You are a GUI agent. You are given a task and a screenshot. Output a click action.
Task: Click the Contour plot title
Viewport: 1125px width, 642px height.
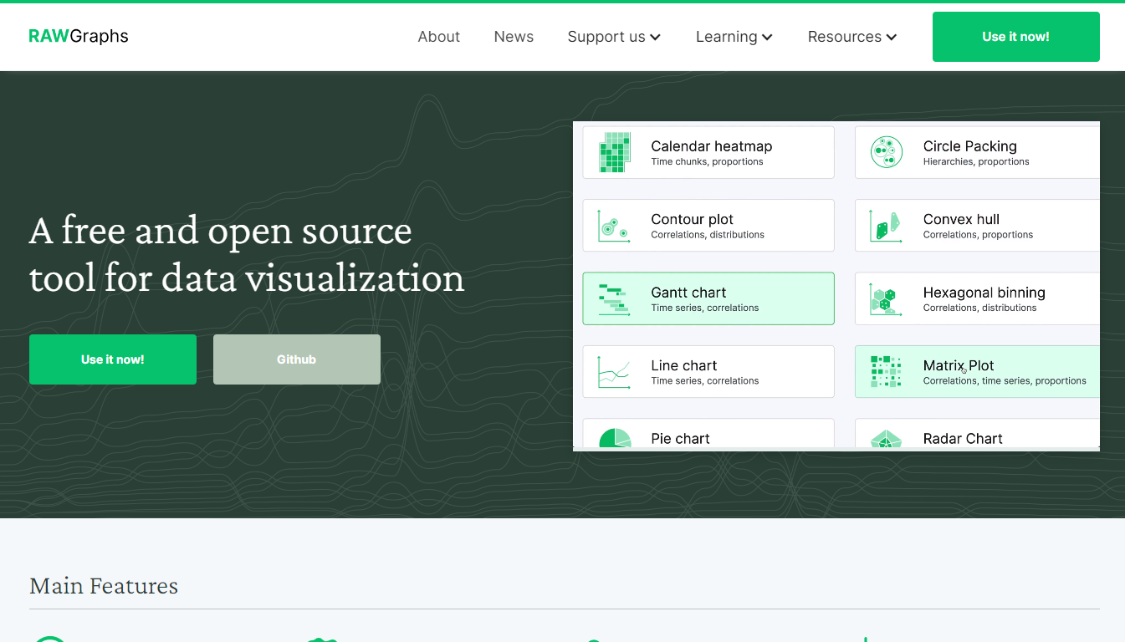click(x=693, y=219)
